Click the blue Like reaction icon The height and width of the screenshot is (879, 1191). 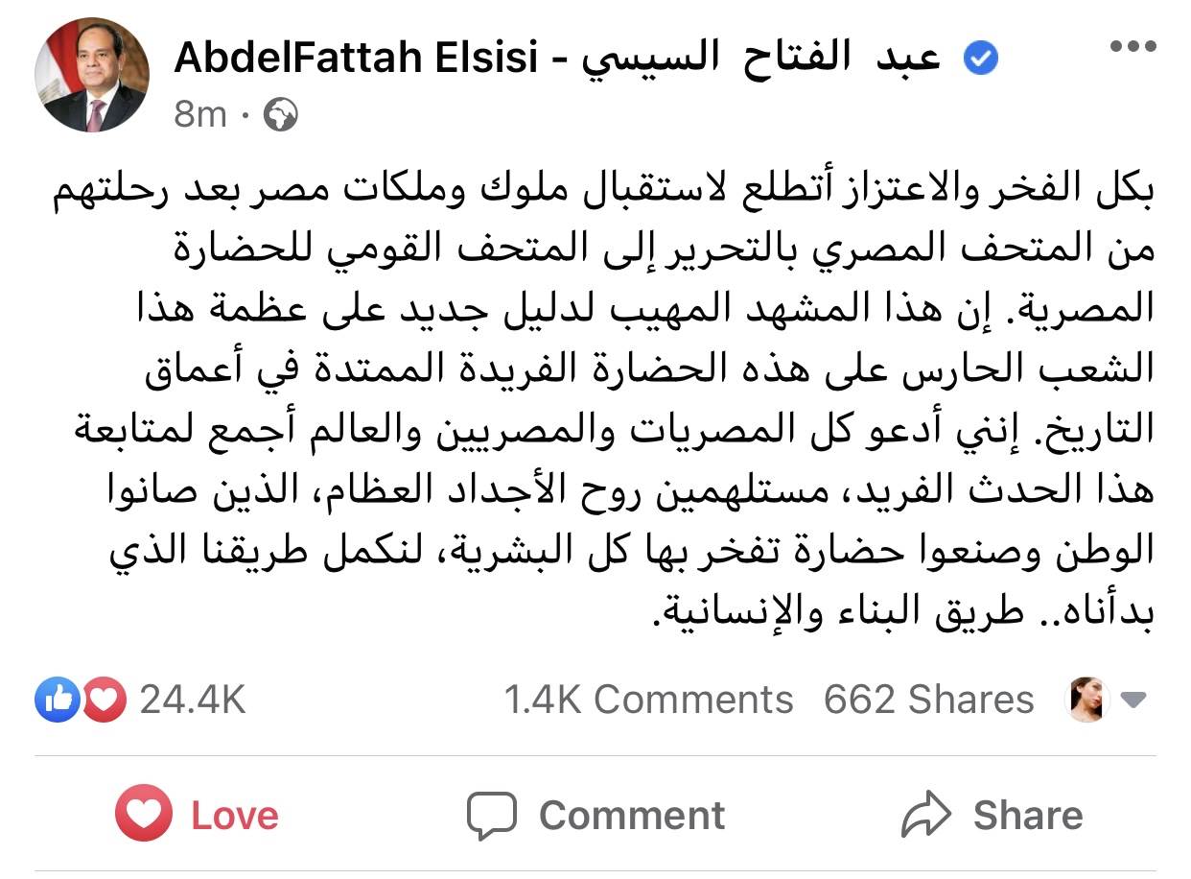[56, 701]
